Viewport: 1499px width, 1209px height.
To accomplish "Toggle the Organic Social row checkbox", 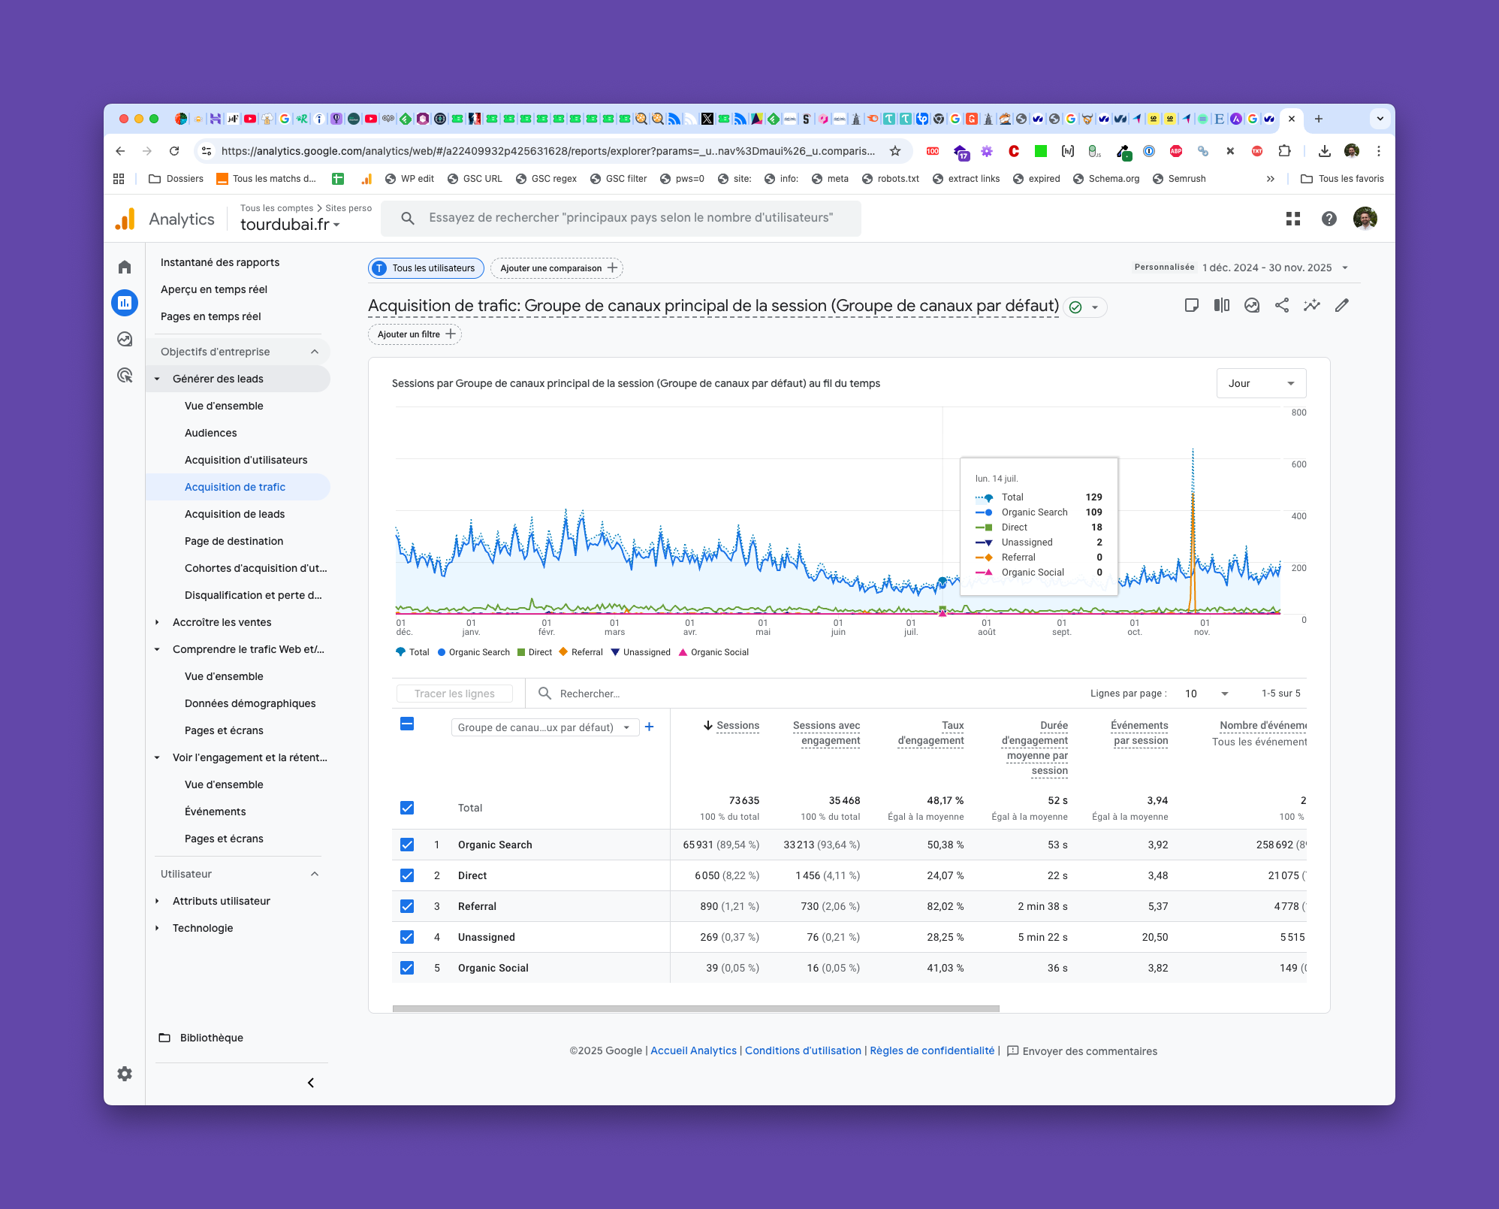I will click(x=407, y=968).
